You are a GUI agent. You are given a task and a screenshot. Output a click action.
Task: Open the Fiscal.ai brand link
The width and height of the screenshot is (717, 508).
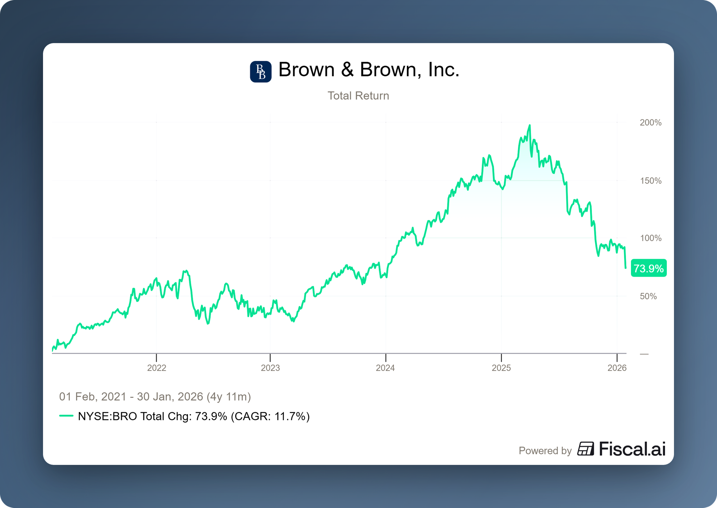coord(632,449)
